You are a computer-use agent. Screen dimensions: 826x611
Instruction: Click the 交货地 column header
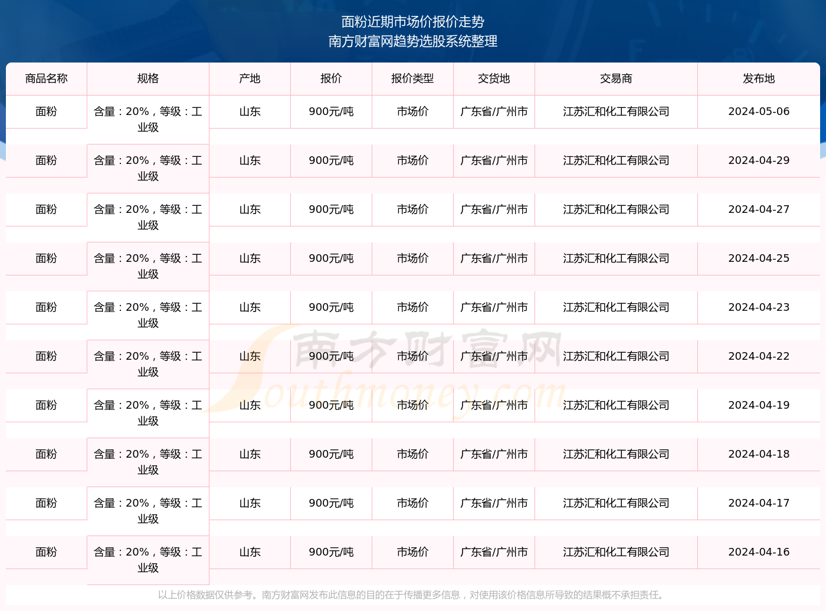[494, 78]
